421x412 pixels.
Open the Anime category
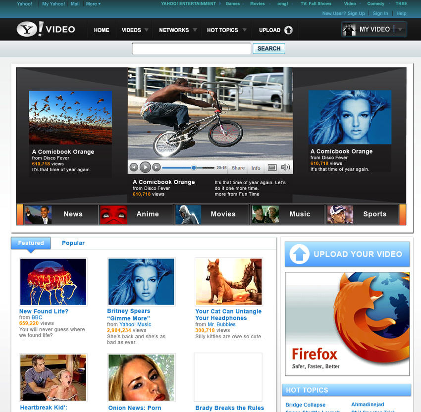click(x=136, y=214)
